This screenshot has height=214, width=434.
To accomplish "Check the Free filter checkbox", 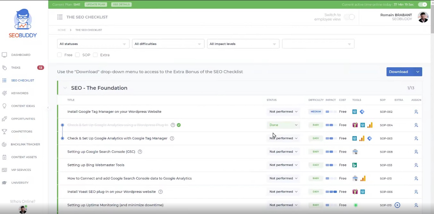I will (x=59, y=55).
